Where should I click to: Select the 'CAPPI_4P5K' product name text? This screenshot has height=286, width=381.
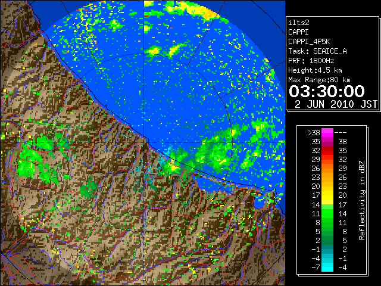point(309,42)
